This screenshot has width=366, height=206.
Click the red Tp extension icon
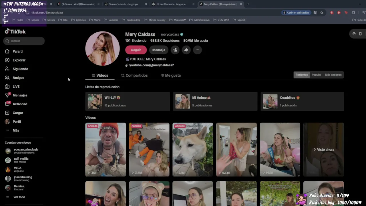pyautogui.click(x=346, y=13)
